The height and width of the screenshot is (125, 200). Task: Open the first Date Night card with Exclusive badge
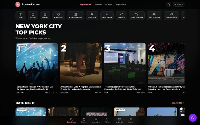[x=31, y=111]
